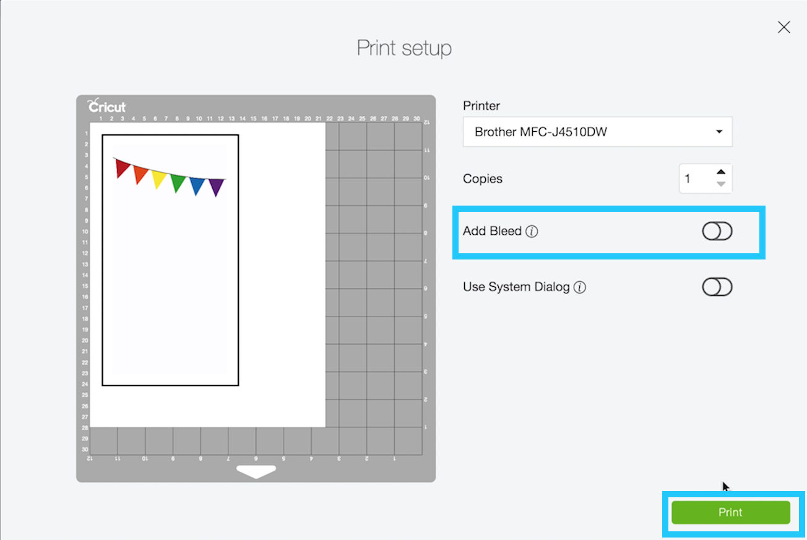This screenshot has width=807, height=540.
Task: Click the purple pennant flag in the preview
Action: [216, 186]
